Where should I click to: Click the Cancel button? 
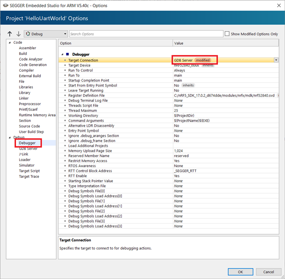(268, 271)
